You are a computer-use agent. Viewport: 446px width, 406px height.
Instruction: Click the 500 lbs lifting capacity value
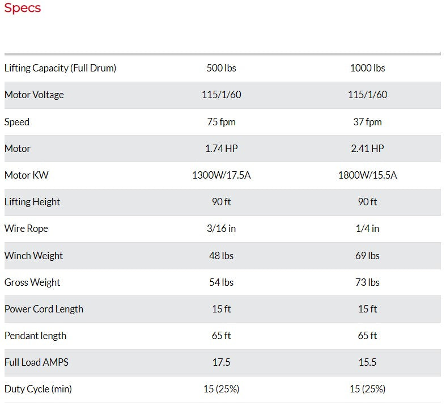222,68
